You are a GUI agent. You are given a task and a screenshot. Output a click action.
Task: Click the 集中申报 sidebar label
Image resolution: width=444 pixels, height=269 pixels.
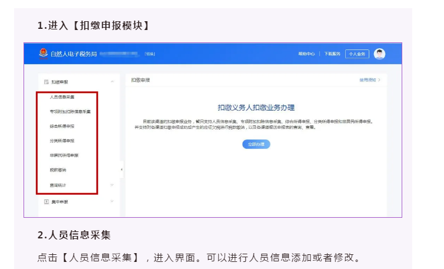[59, 202]
